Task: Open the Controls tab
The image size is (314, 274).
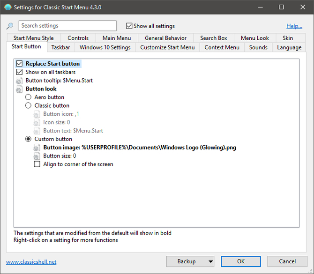Action: click(x=78, y=38)
